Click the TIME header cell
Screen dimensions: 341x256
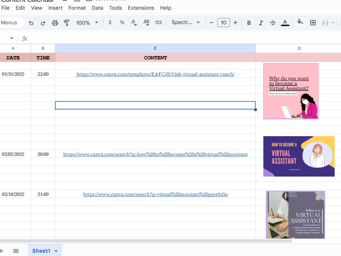(43, 58)
